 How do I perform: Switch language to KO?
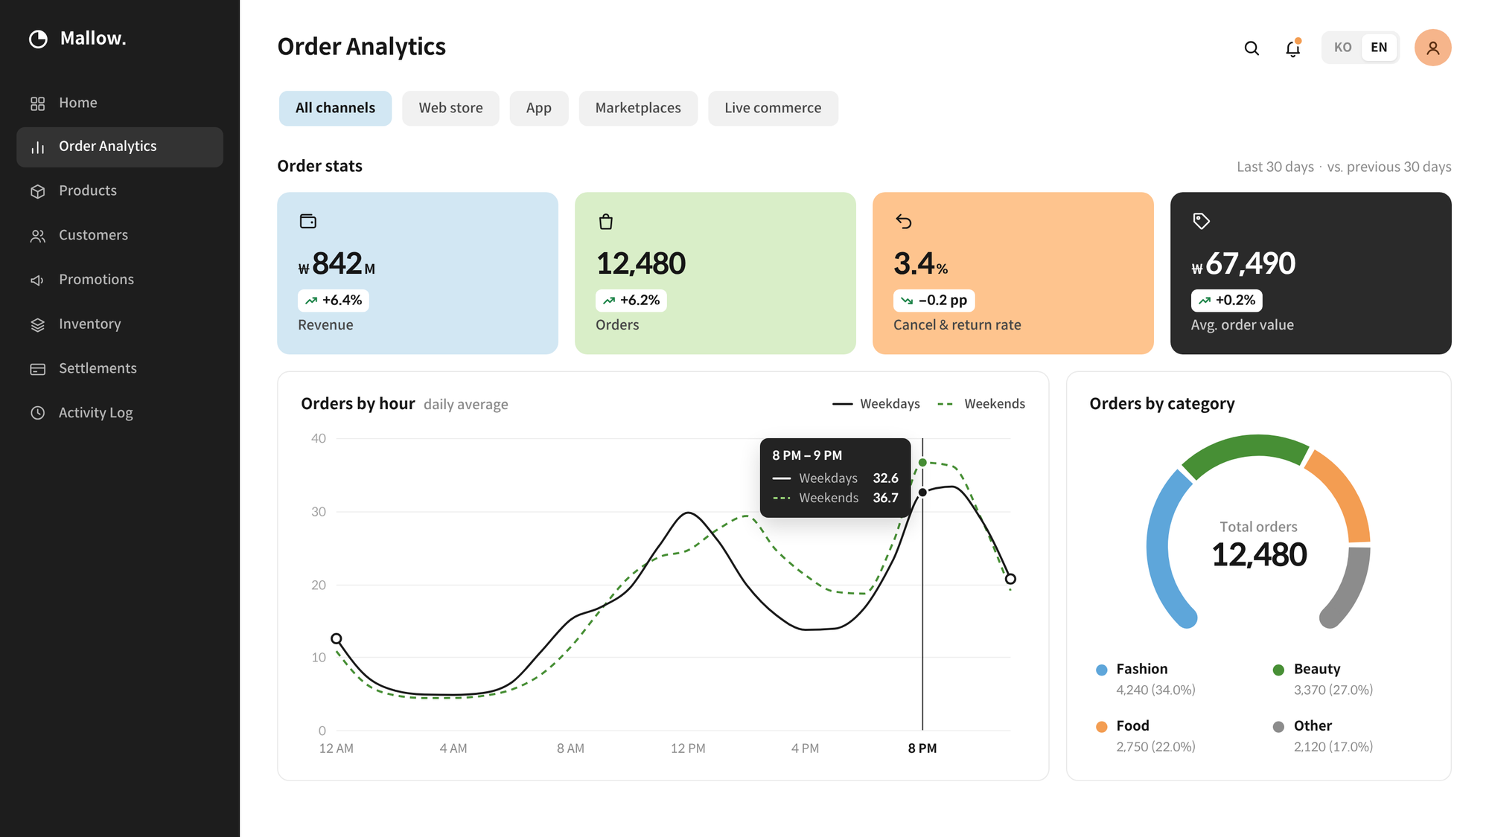(1342, 48)
